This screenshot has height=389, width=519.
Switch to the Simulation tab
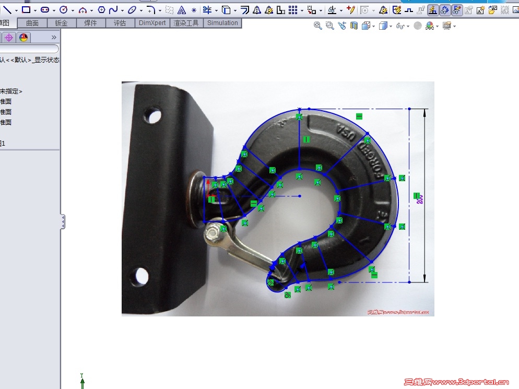pyautogui.click(x=223, y=23)
